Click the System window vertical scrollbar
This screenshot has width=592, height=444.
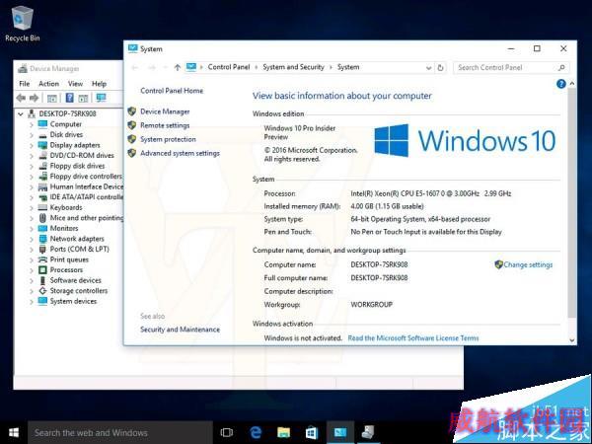[x=572, y=204]
